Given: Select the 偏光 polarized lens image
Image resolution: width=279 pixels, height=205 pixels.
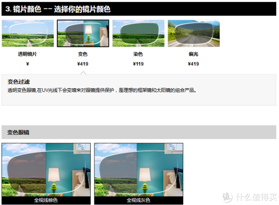Looking at the screenshot, I should click(x=193, y=33).
